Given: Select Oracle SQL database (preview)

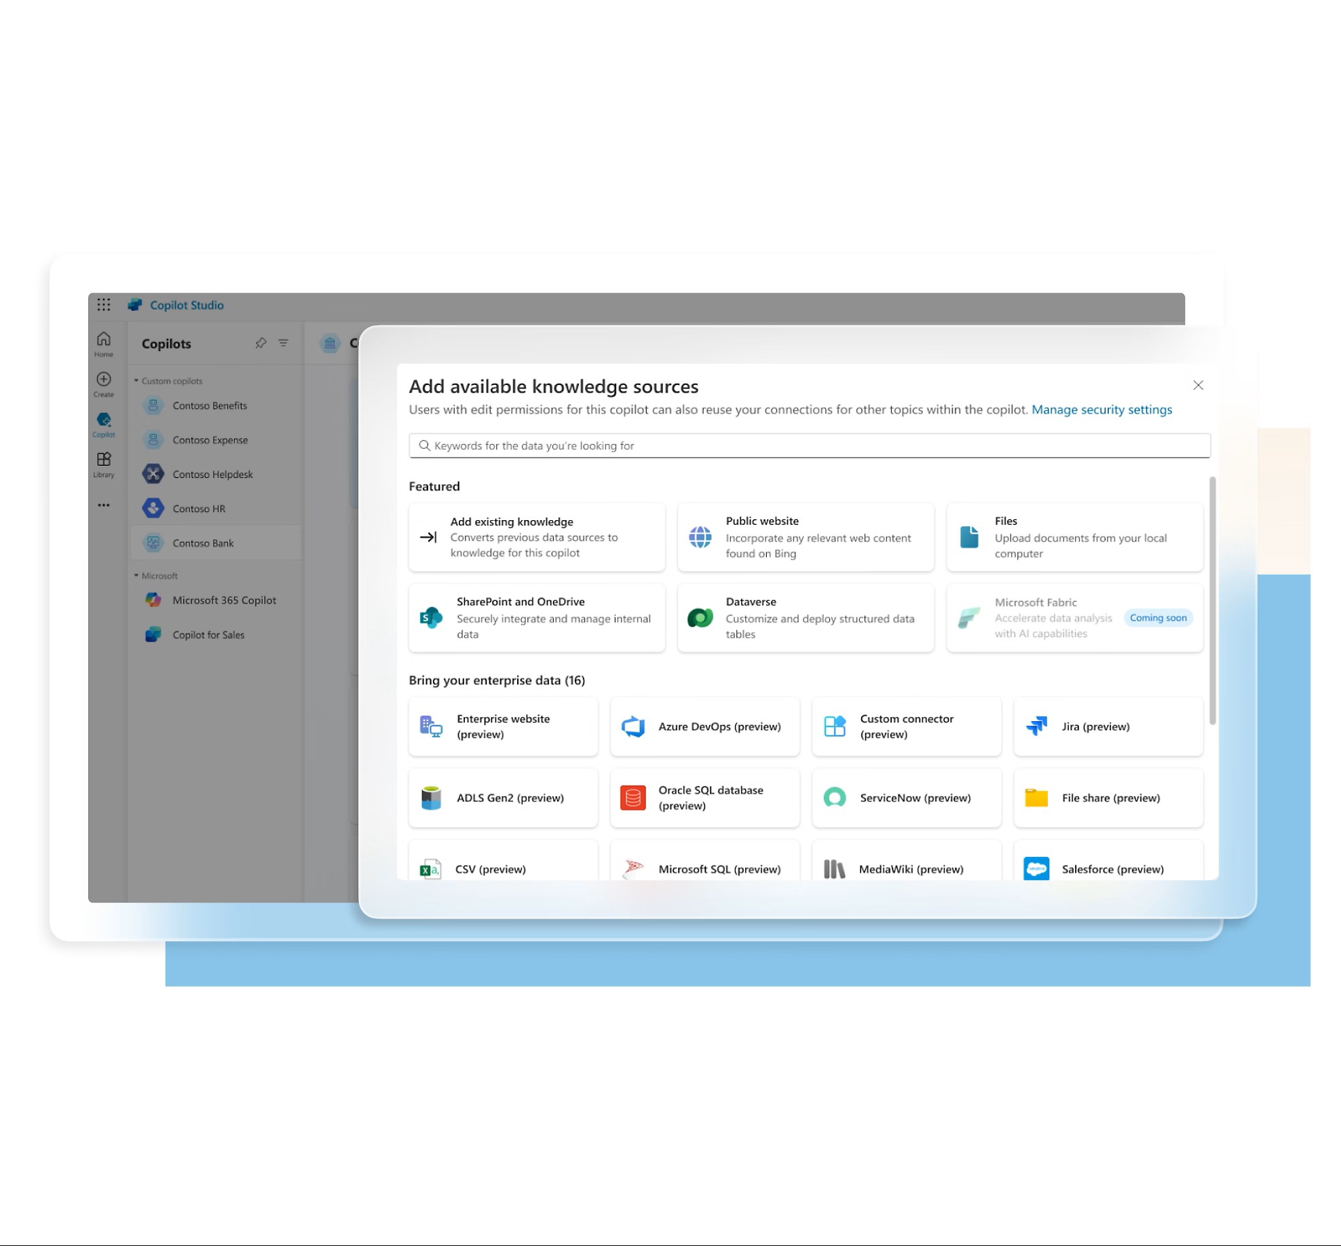Looking at the screenshot, I should (x=704, y=798).
